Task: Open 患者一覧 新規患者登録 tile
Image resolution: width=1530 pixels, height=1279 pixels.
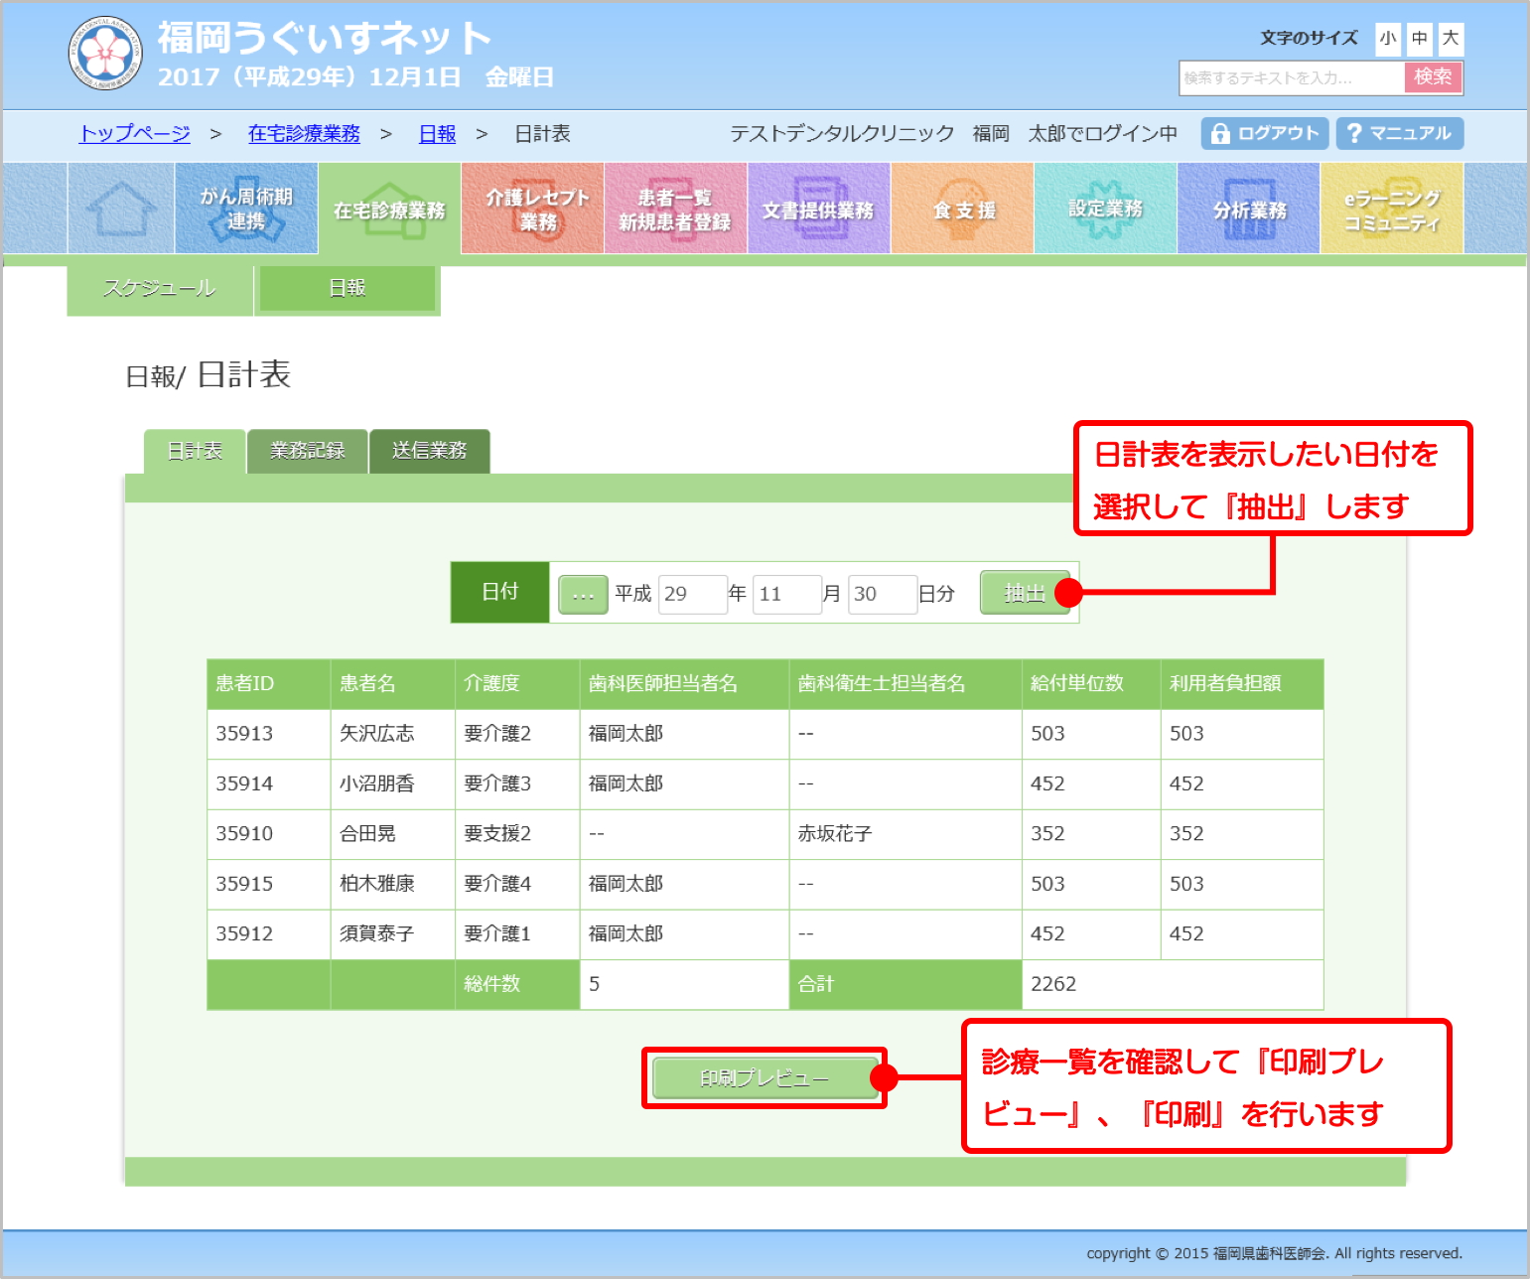Action: tap(675, 210)
